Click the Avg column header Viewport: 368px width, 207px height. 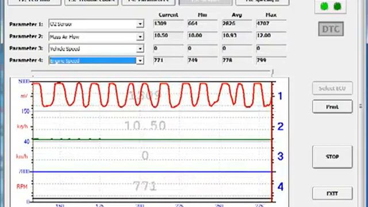[236, 15]
